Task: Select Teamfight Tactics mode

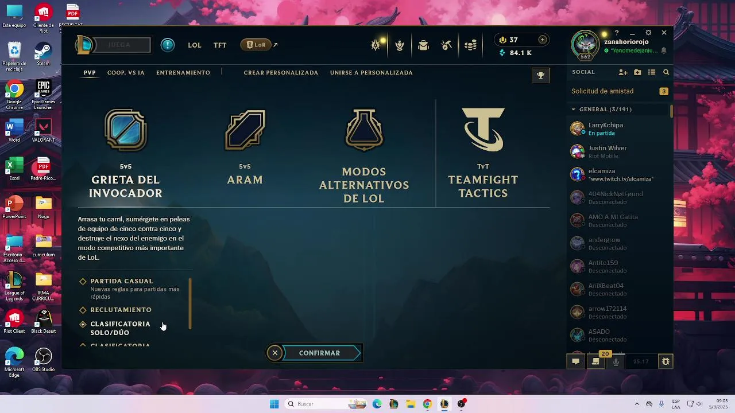Action: point(483,153)
